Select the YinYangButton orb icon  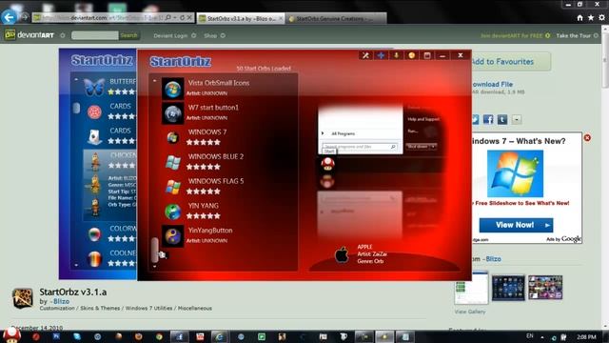tap(172, 236)
